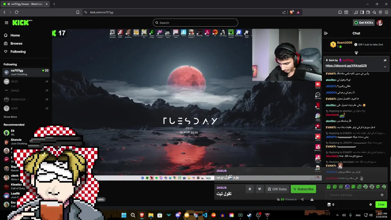This screenshot has height=220, width=391.
Task: Click the Brave Shields icon in address bar
Action: tap(292, 12)
